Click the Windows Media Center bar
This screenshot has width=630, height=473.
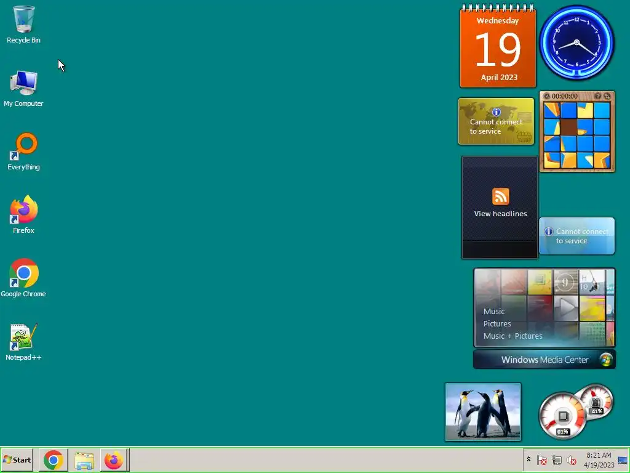pyautogui.click(x=544, y=360)
